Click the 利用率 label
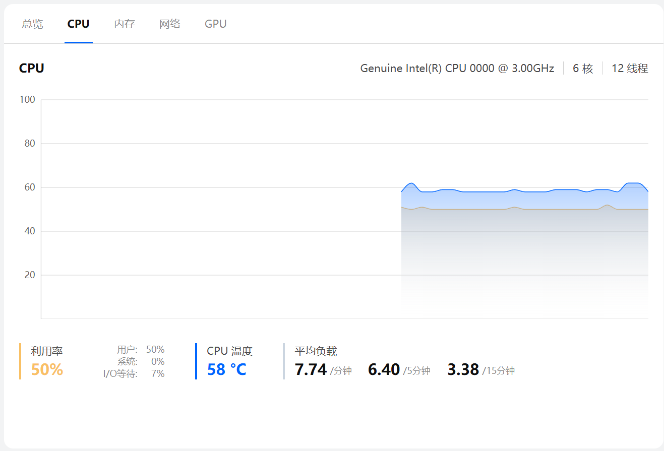This screenshot has height=451, width=664. [x=47, y=351]
